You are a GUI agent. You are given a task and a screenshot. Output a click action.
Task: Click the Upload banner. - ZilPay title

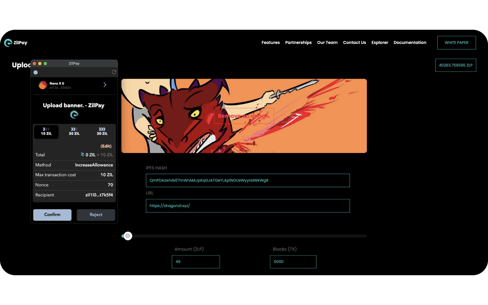point(74,106)
